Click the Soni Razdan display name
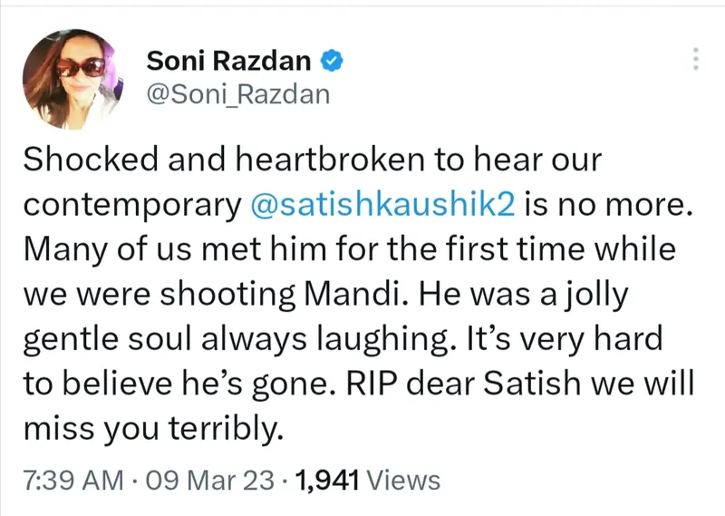Viewport: 725px width, 516px height. [228, 62]
